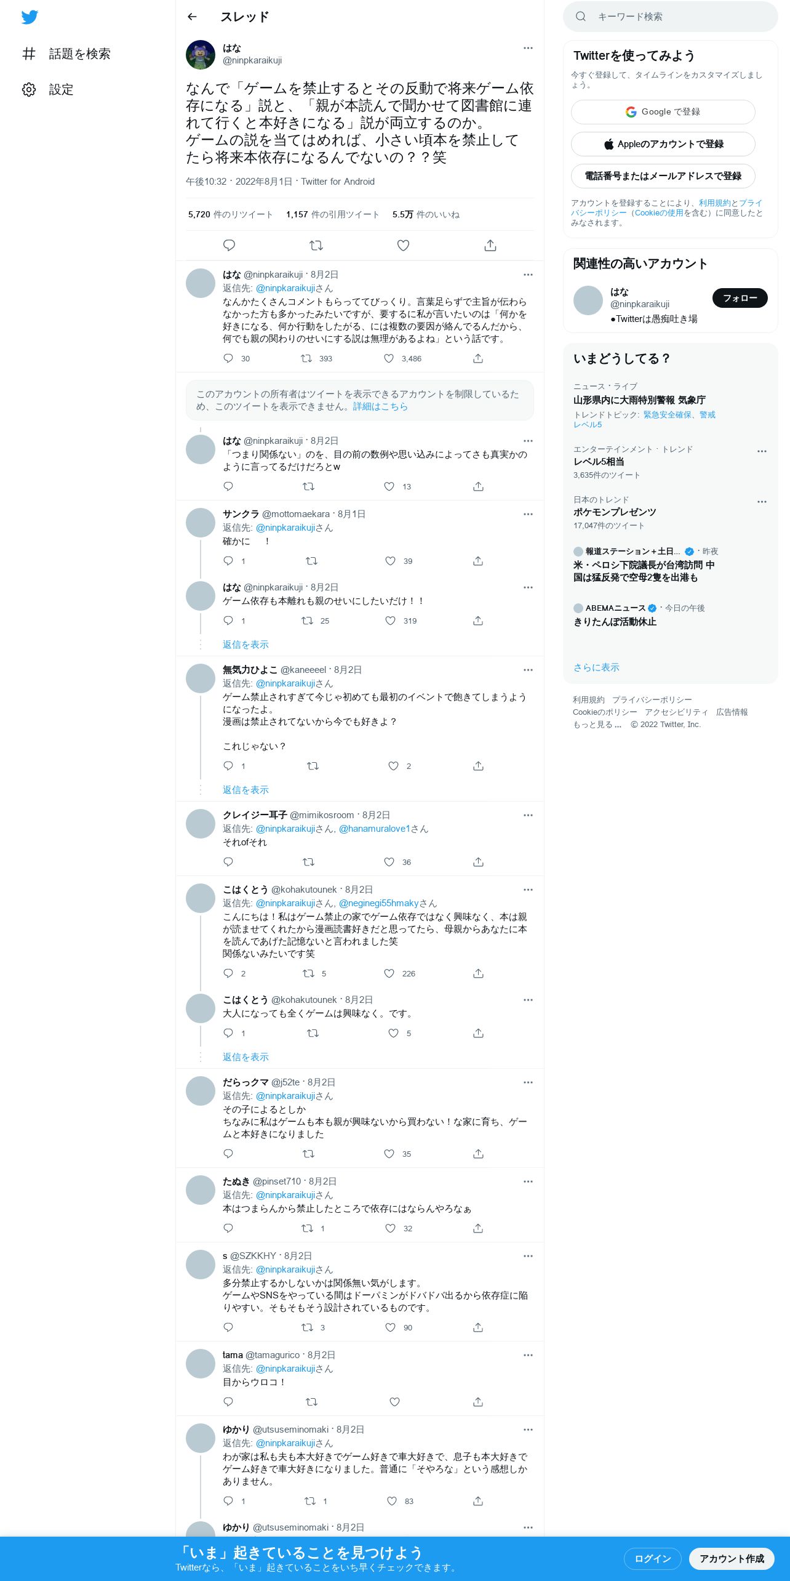Reply to the main tweet by はな
The height and width of the screenshot is (1581, 790).
(x=229, y=245)
